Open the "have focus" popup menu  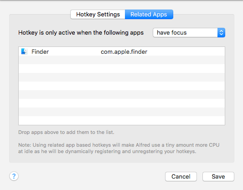coord(189,32)
